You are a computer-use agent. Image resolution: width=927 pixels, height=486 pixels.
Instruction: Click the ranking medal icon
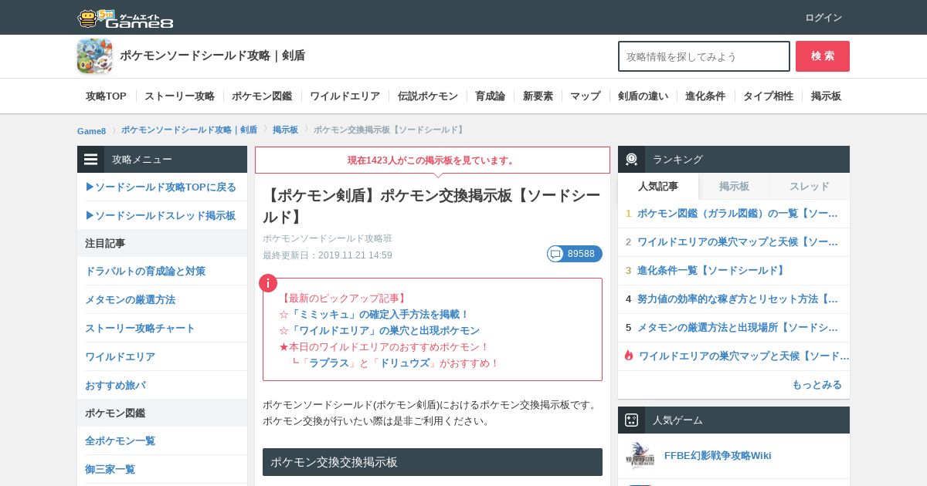(631, 159)
